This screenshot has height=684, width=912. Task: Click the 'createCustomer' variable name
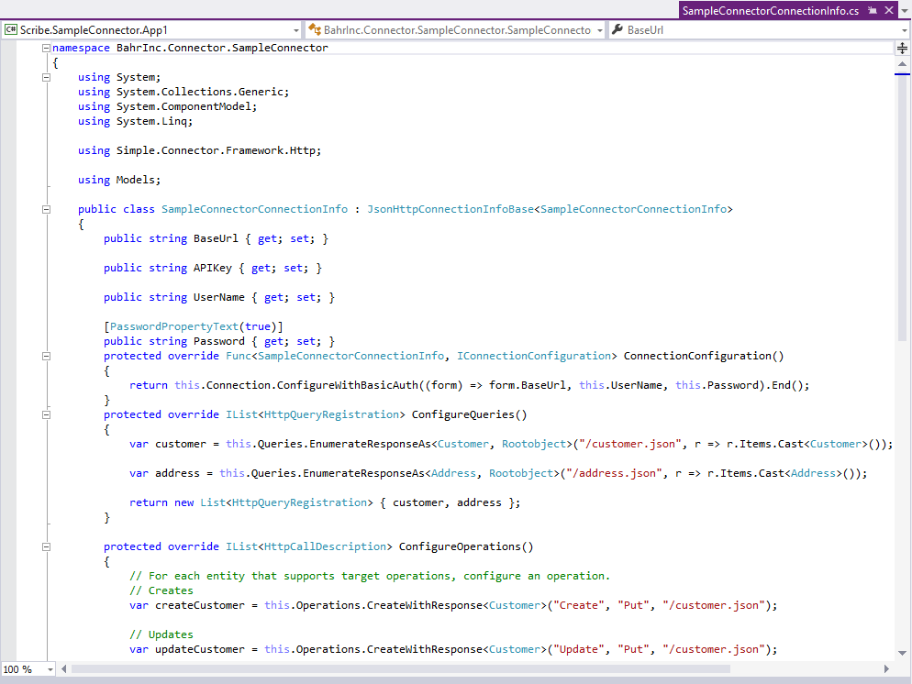pyautogui.click(x=199, y=605)
